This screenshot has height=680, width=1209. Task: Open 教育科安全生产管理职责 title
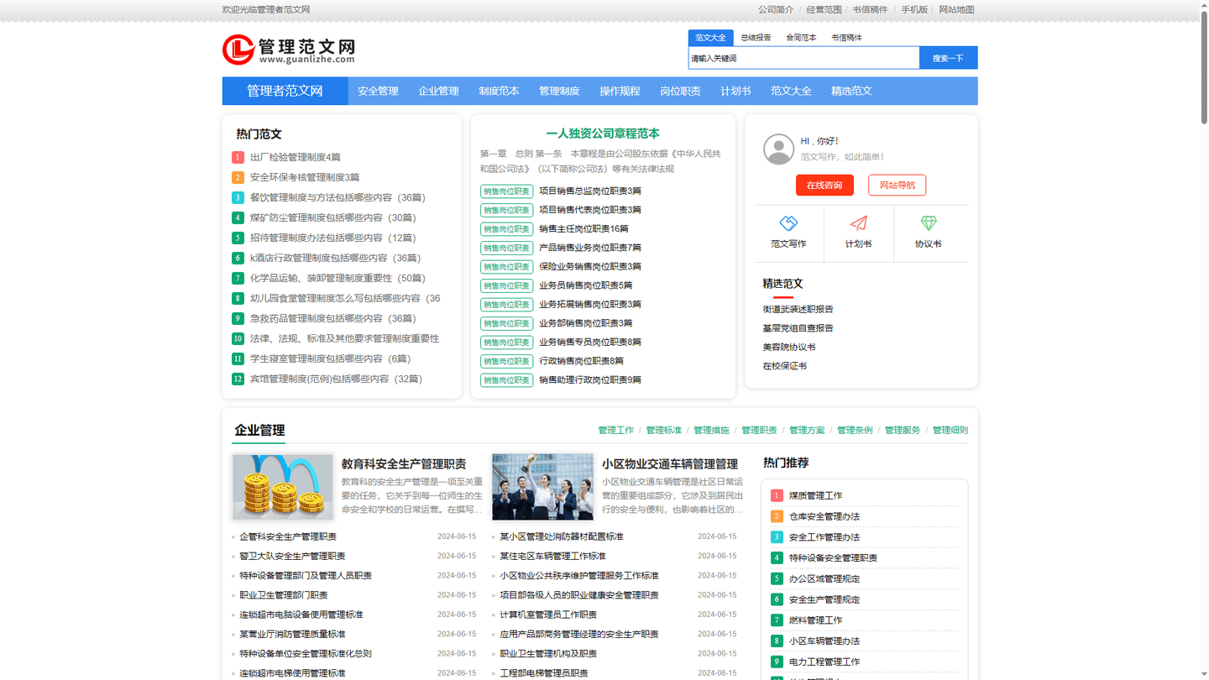point(404,463)
